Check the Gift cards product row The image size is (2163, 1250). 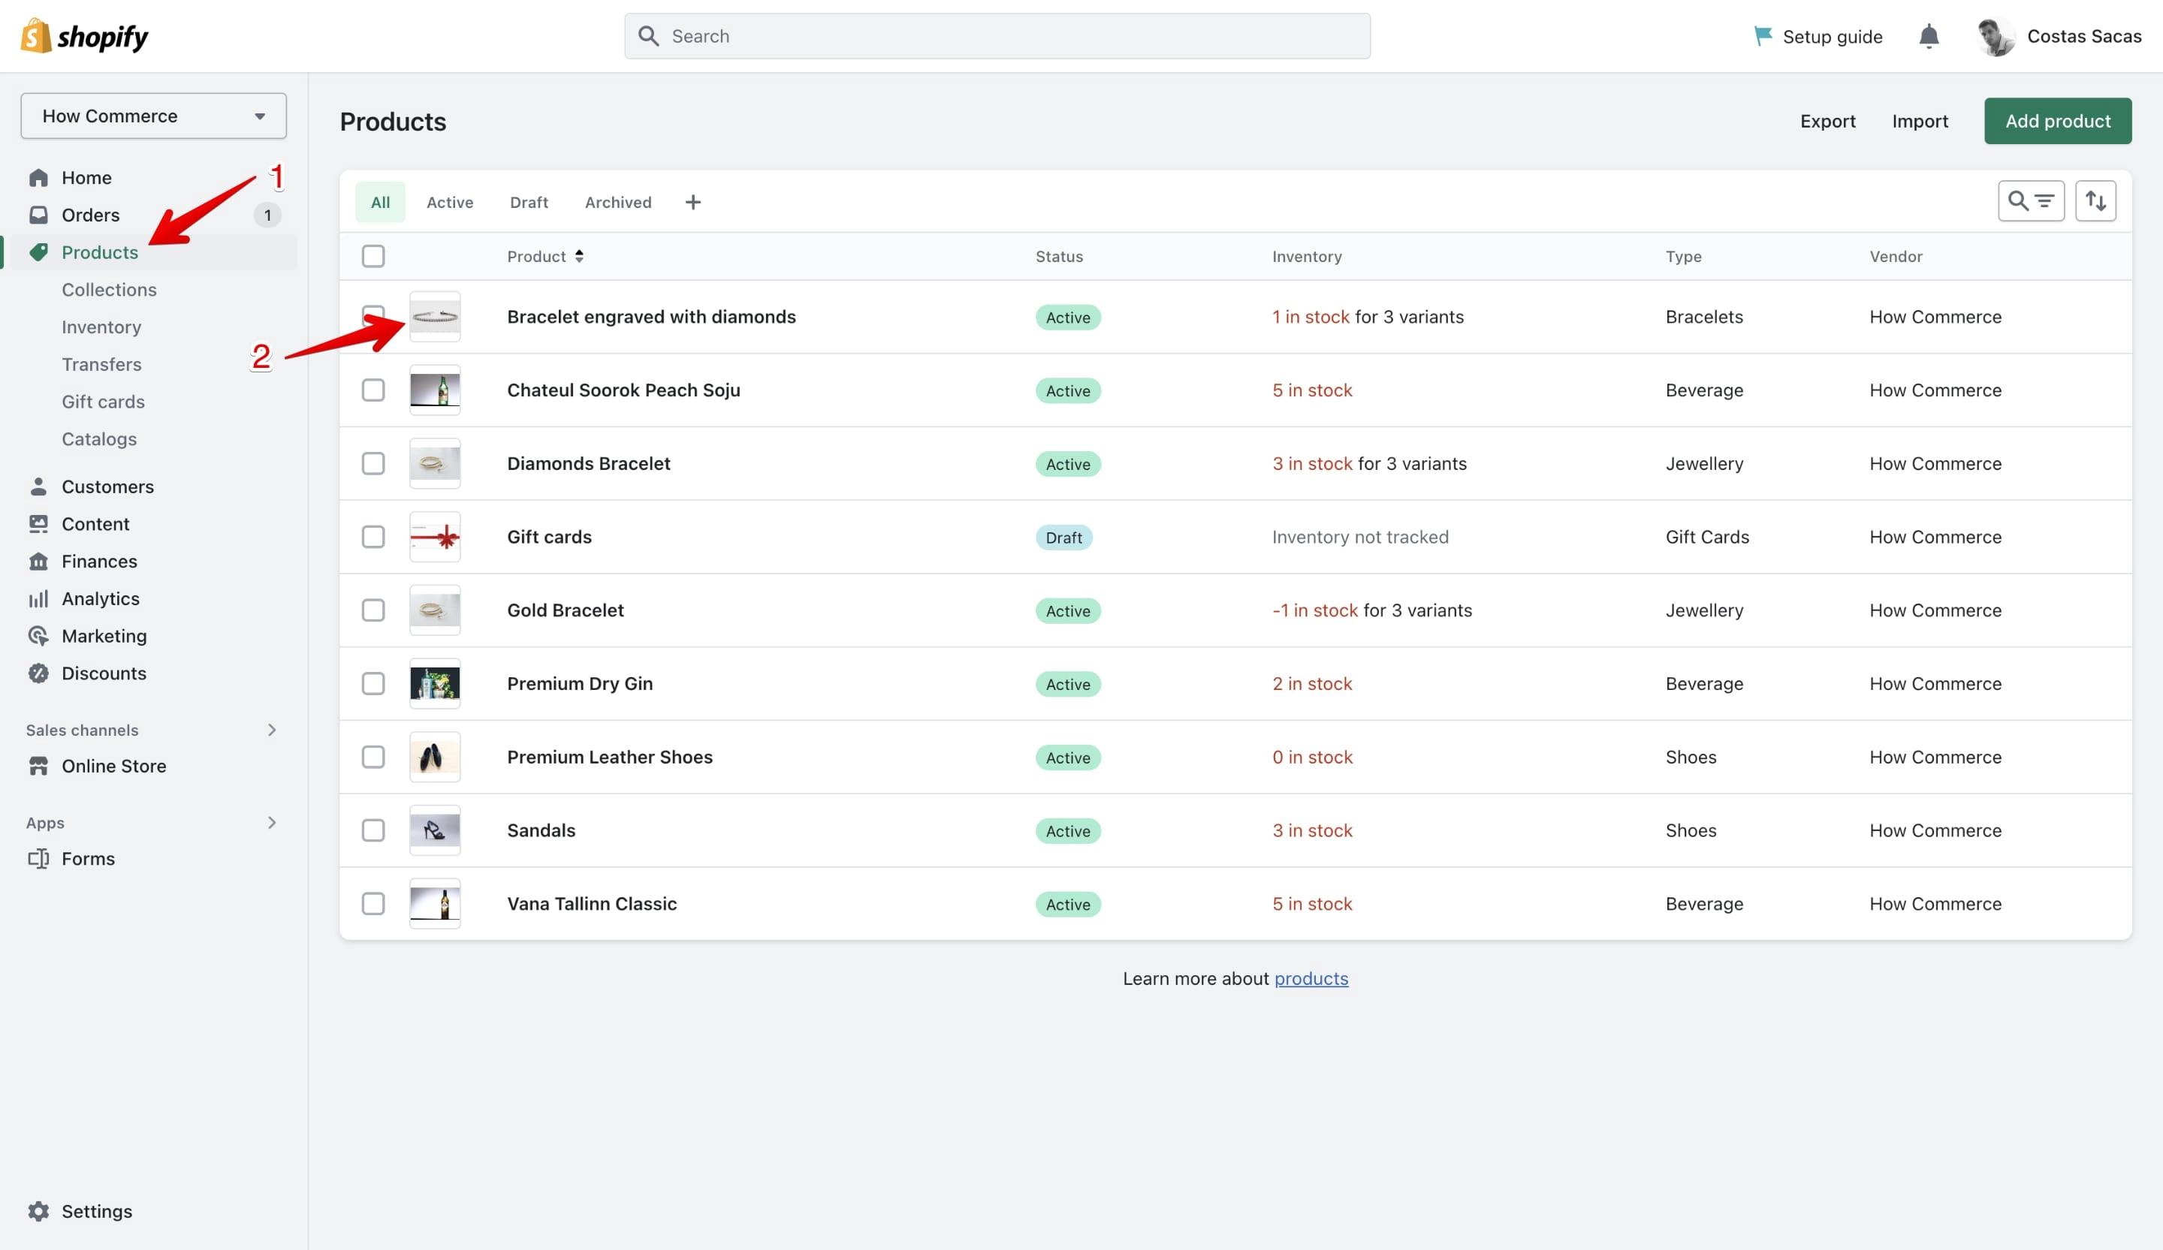373,537
